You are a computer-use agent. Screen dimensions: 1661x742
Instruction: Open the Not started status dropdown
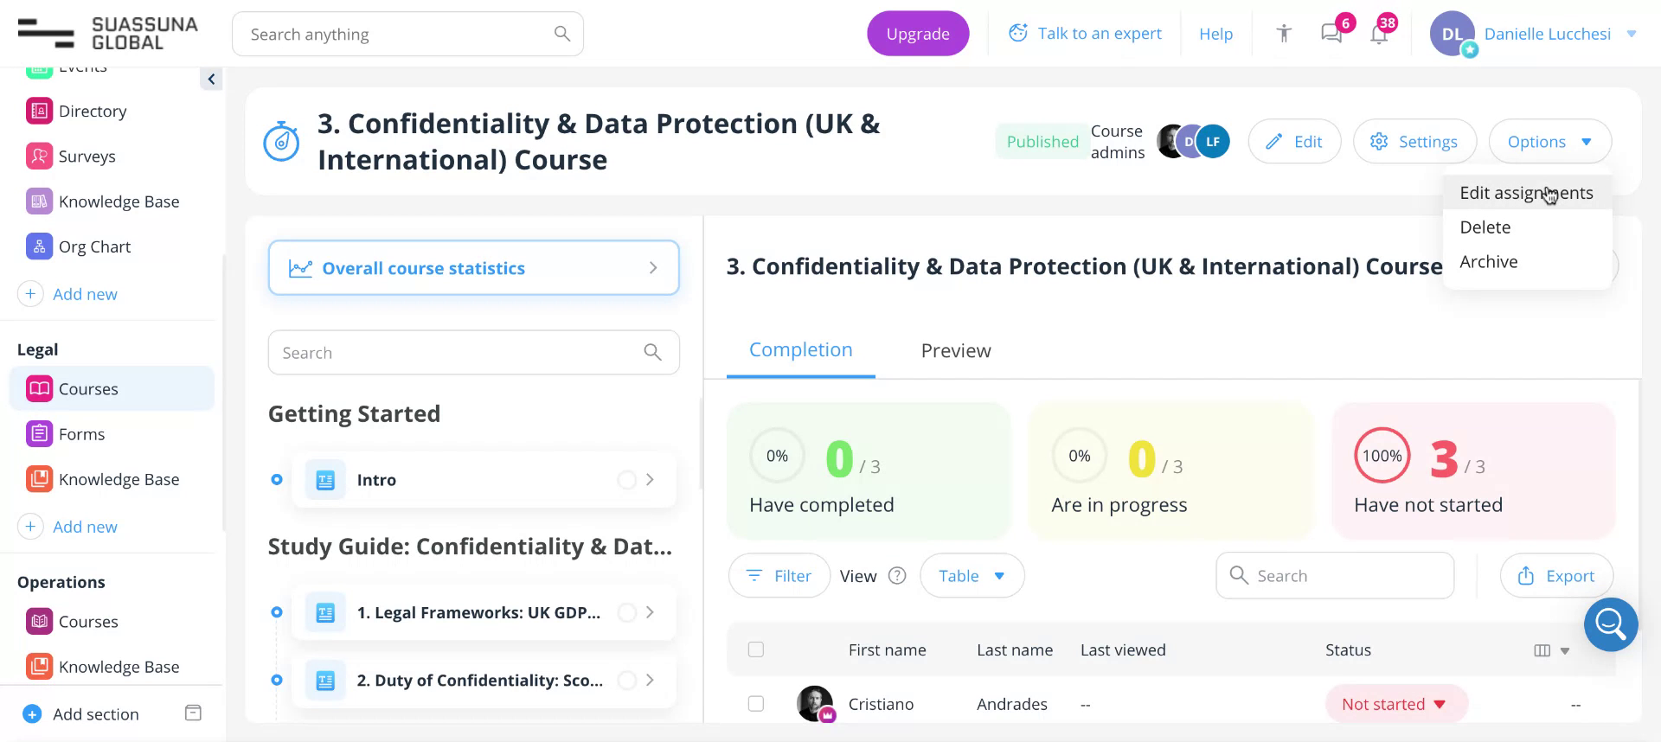pyautogui.click(x=1395, y=704)
